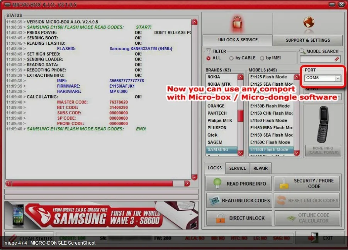This screenshot has width=348, height=250.
Task: Select the ALL filter radio button
Action: [209, 58]
